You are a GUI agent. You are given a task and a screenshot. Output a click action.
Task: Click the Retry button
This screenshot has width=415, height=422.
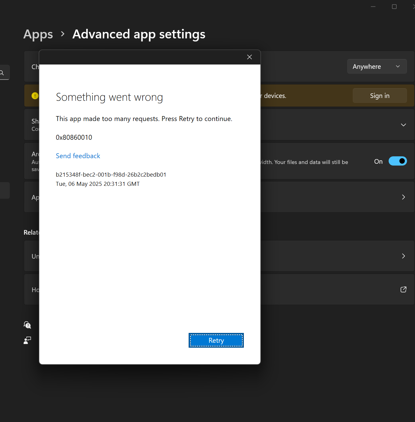click(x=216, y=340)
